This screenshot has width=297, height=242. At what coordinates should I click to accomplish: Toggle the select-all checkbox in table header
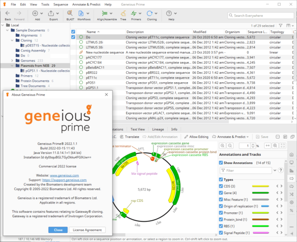pyautogui.click(x=73, y=32)
